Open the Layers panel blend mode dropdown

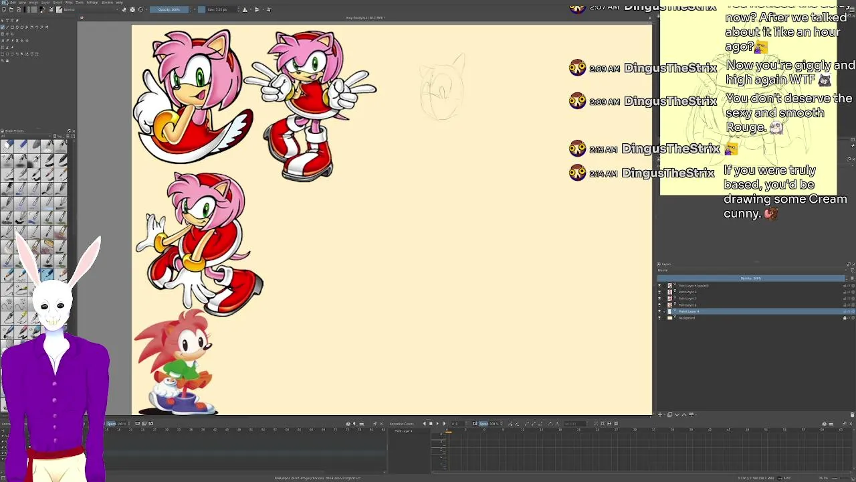(x=752, y=270)
